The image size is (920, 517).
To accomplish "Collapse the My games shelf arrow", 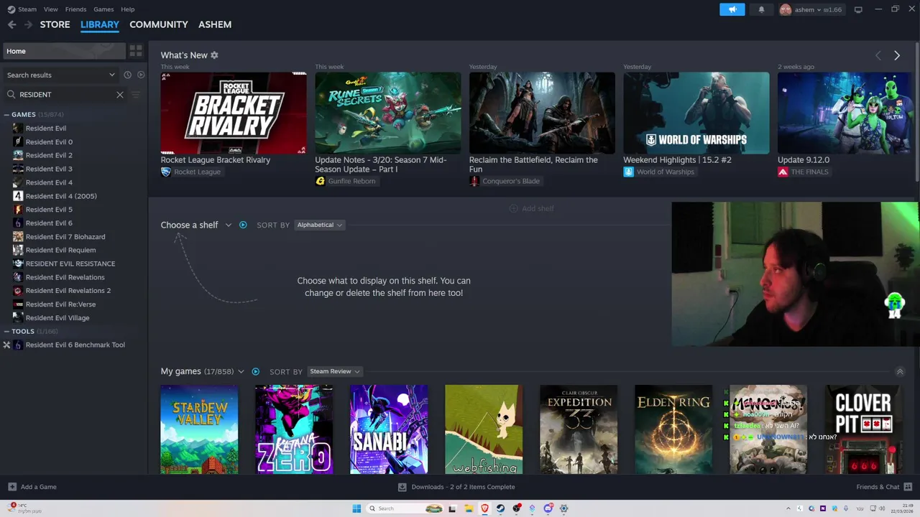I will click(x=899, y=371).
